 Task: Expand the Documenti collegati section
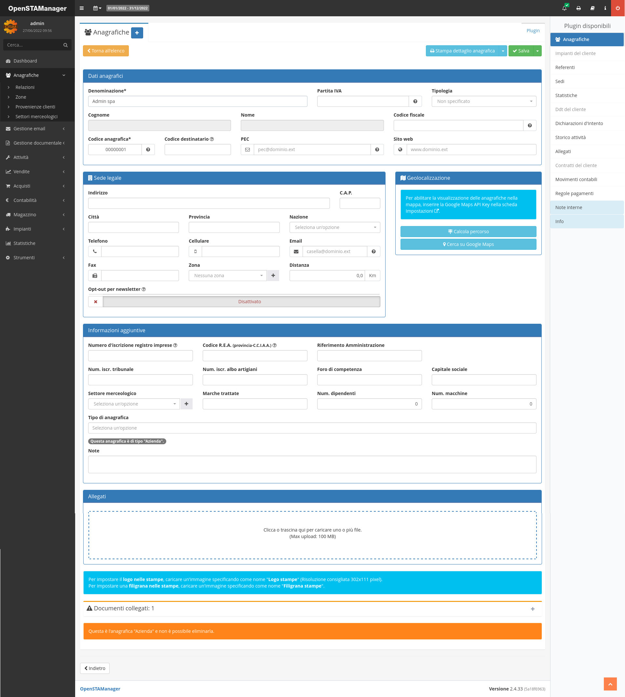[x=532, y=609]
